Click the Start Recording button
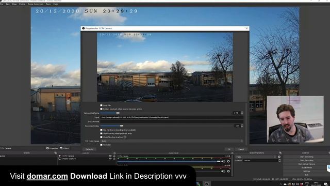The height and width of the screenshot is (186, 330). 307,161
